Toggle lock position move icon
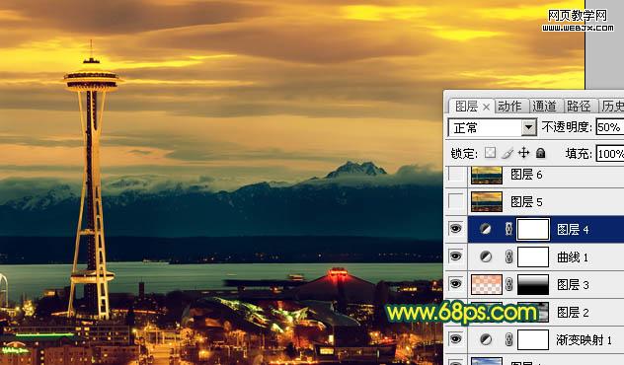Viewport: 624px width, 365px height. coord(523,153)
